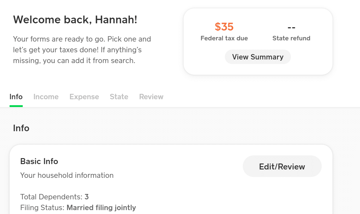Go to the Review tab
The height and width of the screenshot is (214, 360).
(151, 97)
